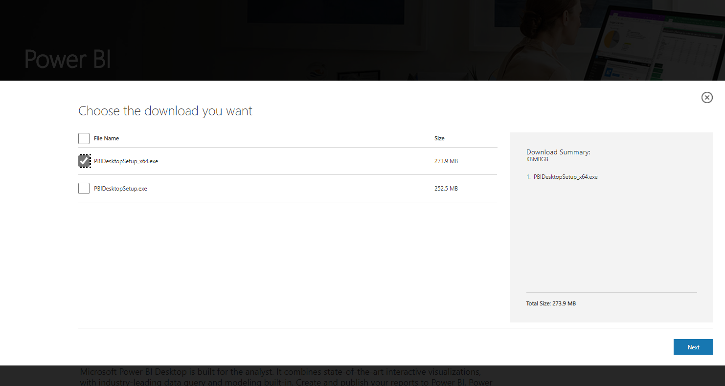Click the Microsoft Power BI Desktop description text
Screen dimensions: 725x386
point(286,376)
